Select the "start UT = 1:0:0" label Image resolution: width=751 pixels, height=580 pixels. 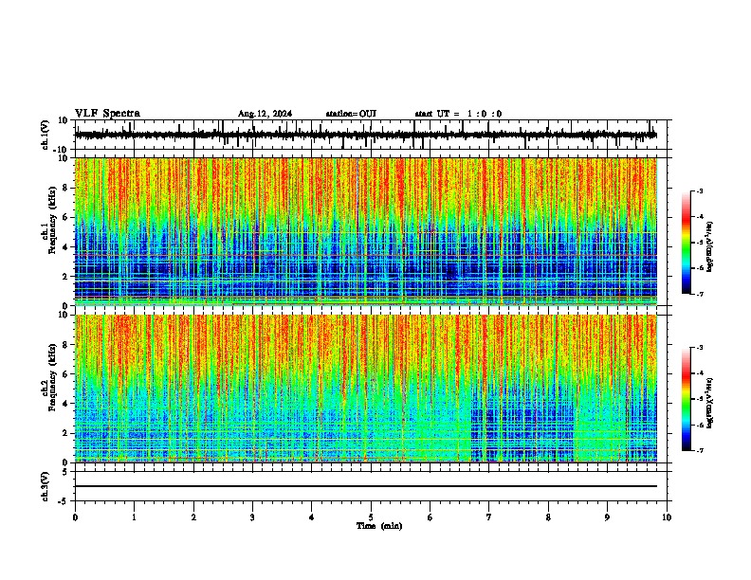pos(458,114)
